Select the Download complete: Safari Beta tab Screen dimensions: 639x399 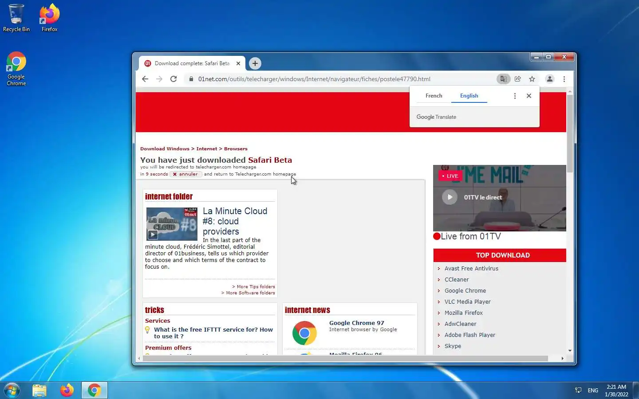coord(192,63)
